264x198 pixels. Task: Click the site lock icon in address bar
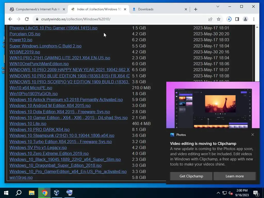(x=37, y=19)
